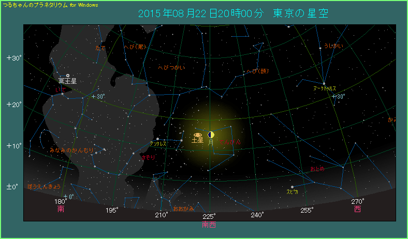Click the southwest direction marker 南西
Screen dimensions: 408x239
(209, 225)
